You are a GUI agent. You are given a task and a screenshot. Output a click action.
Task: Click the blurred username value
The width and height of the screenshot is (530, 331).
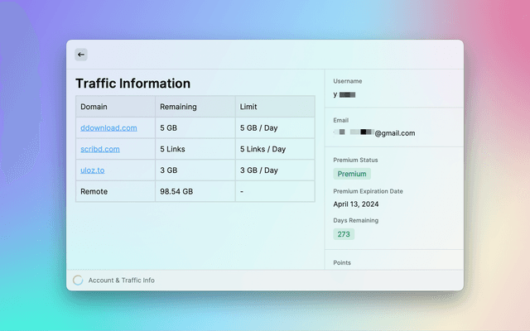(344, 94)
